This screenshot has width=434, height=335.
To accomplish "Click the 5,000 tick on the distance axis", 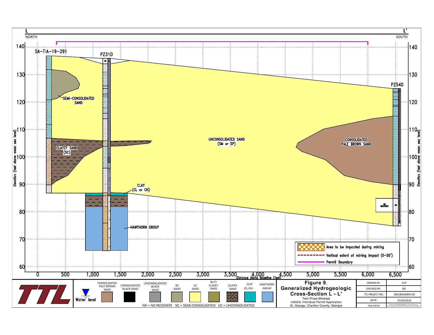I will click(x=313, y=275).
